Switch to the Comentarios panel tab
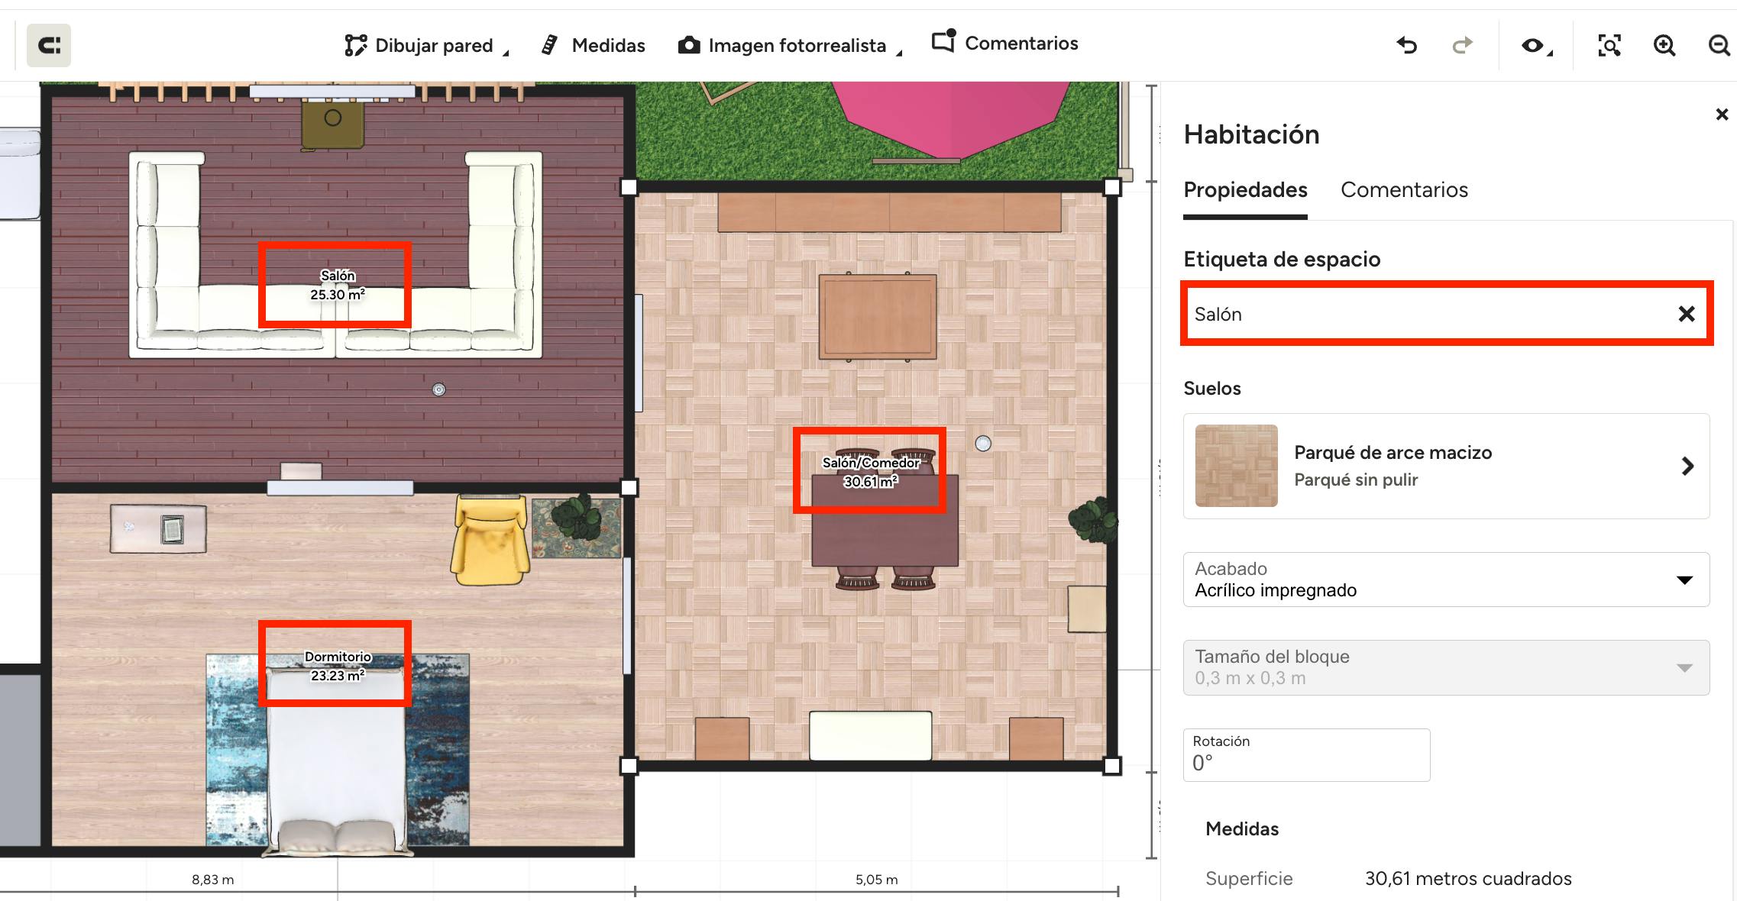Viewport: 1737px width, 901px height. [1404, 190]
